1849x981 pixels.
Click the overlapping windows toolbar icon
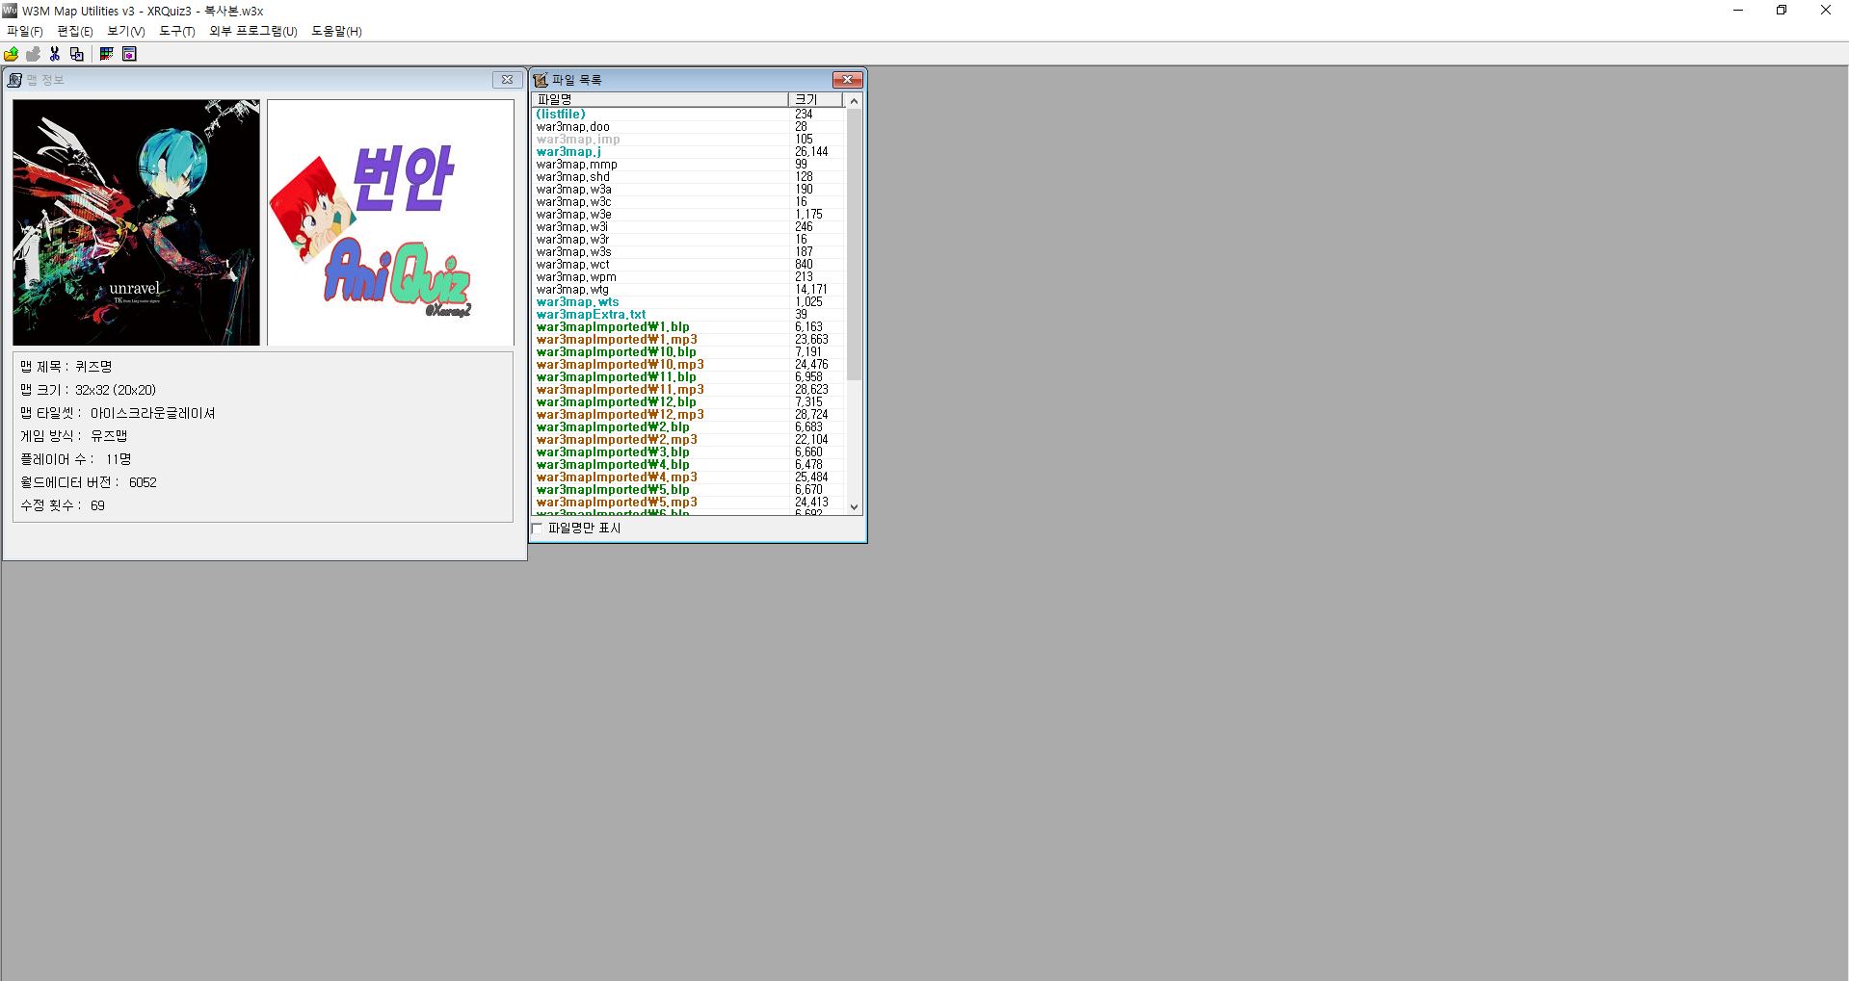pos(77,54)
